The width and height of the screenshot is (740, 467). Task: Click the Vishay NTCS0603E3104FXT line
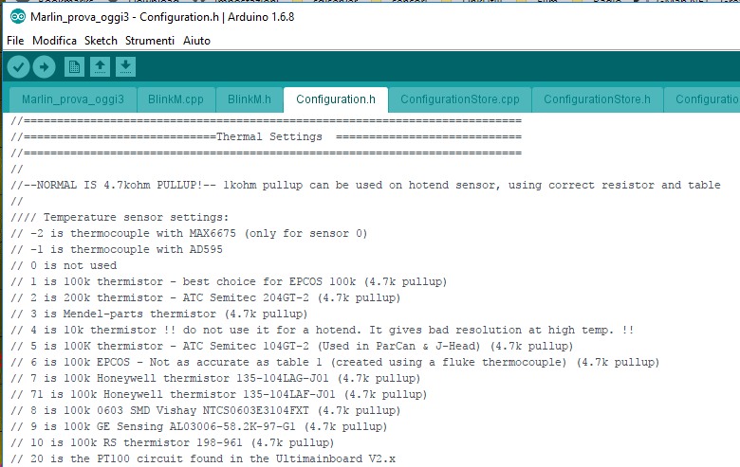[205, 410]
